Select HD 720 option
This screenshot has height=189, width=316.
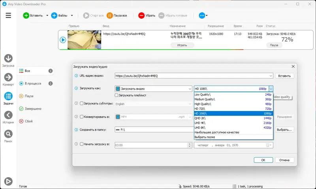pos(233,109)
